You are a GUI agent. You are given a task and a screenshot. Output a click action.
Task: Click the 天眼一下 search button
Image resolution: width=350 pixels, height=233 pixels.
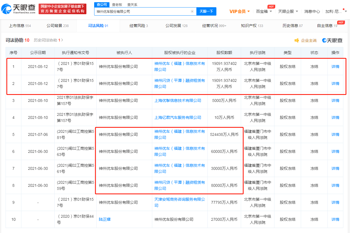[206, 11]
